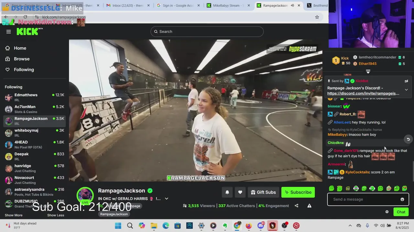Expand the stream title chevron
414x232 pixels.
(x=167, y=199)
